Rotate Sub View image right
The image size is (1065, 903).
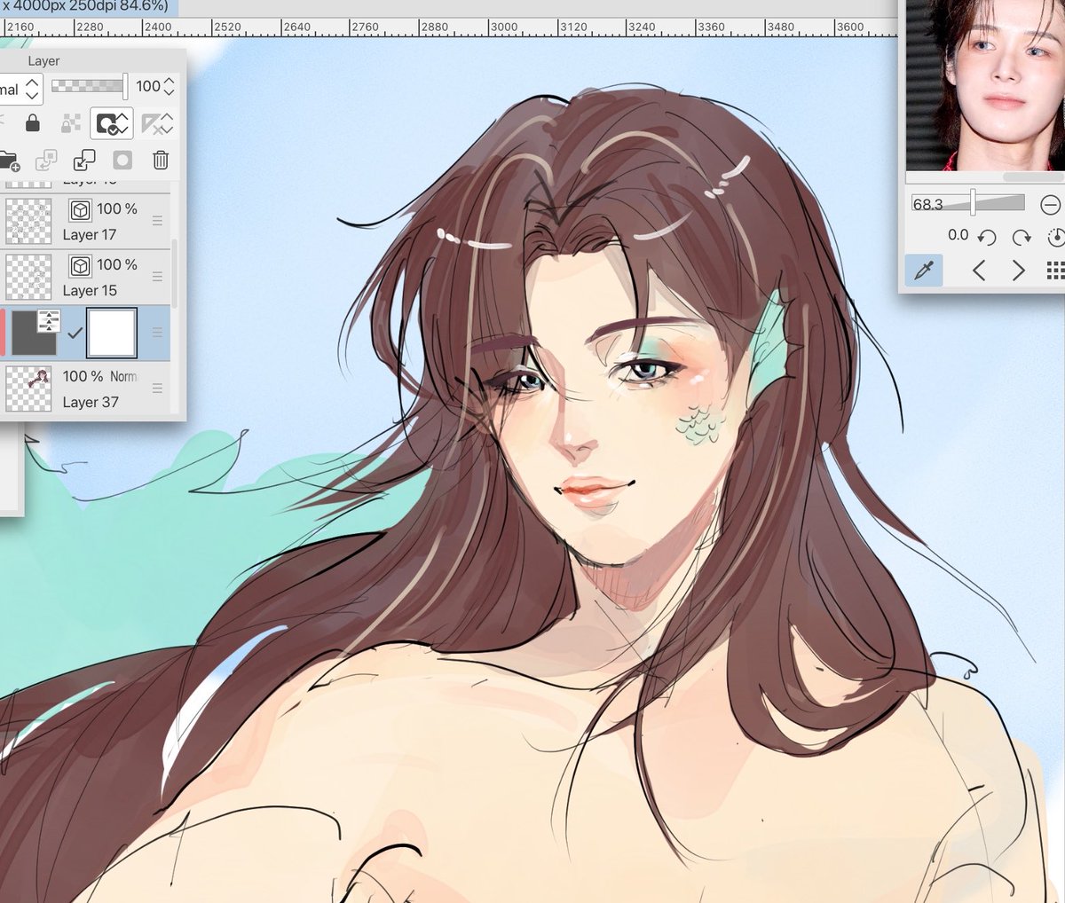point(1022,237)
